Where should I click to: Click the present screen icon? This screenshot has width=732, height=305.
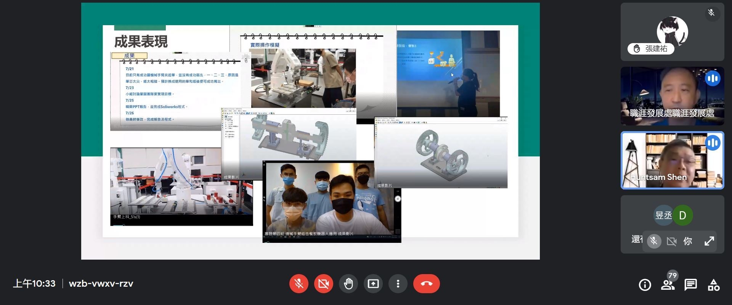pos(373,284)
